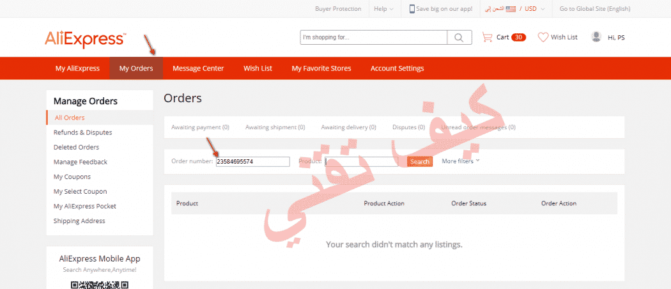Click the cart count badge 30

[x=519, y=37]
